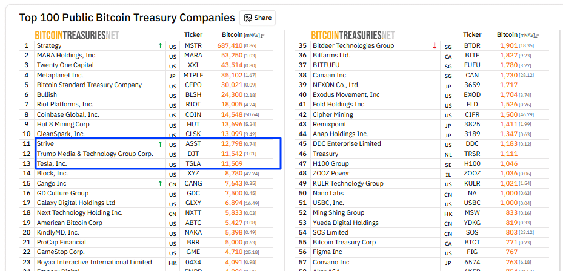Select Block, Inc. name
Viewport: 563px width, 271px height.
(x=53, y=174)
